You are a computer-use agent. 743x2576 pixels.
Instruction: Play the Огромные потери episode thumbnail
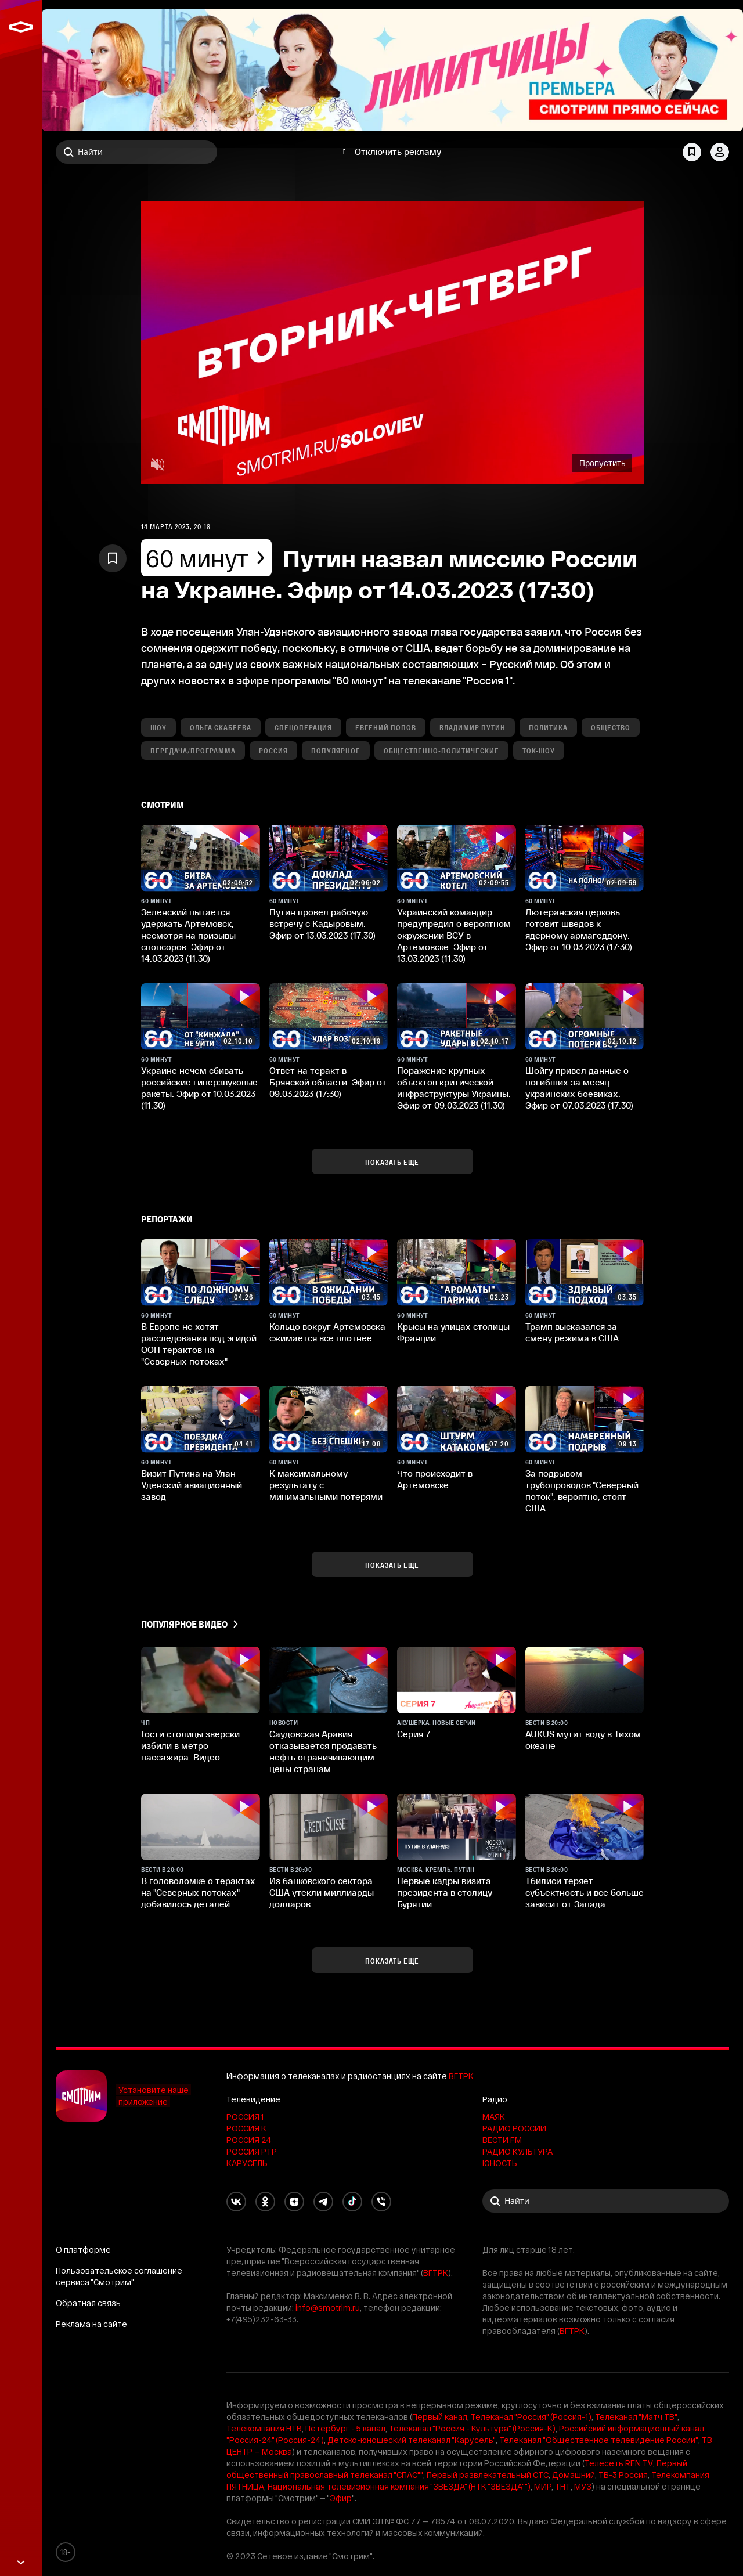pyautogui.click(x=584, y=1016)
